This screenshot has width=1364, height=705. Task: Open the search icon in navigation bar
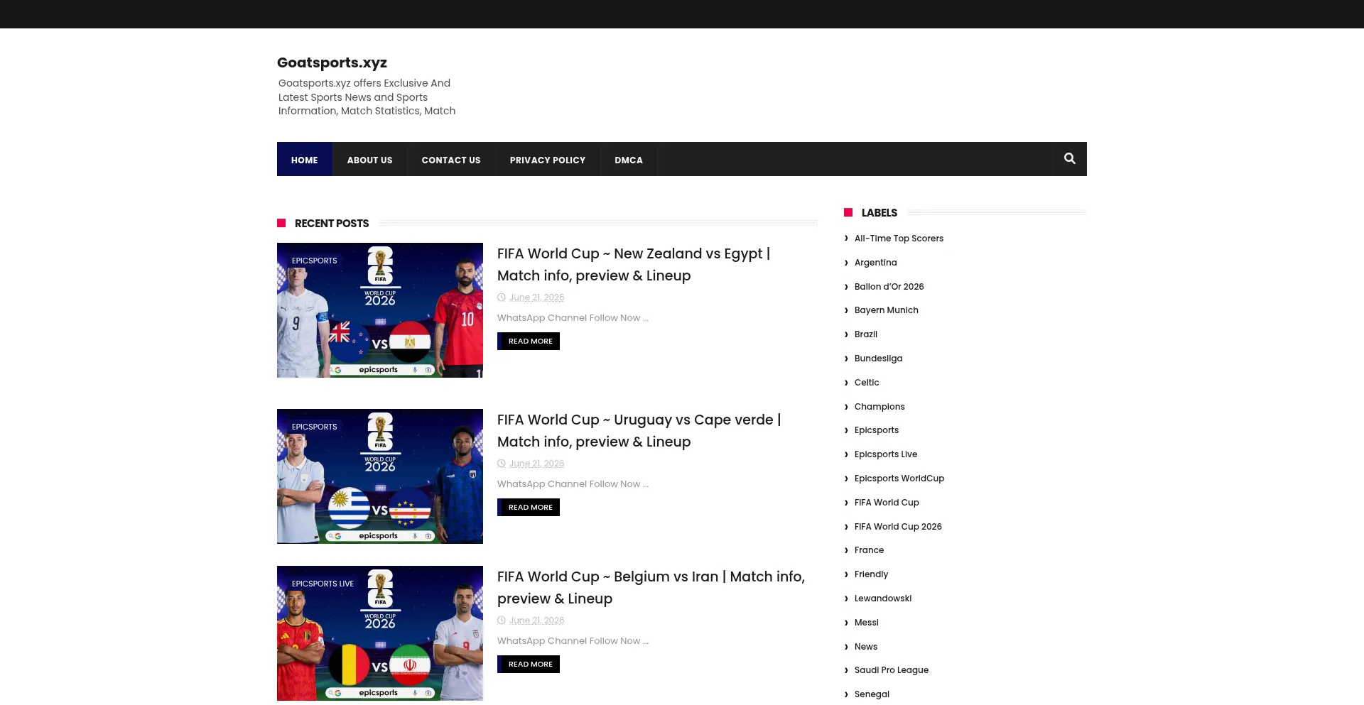(1069, 159)
